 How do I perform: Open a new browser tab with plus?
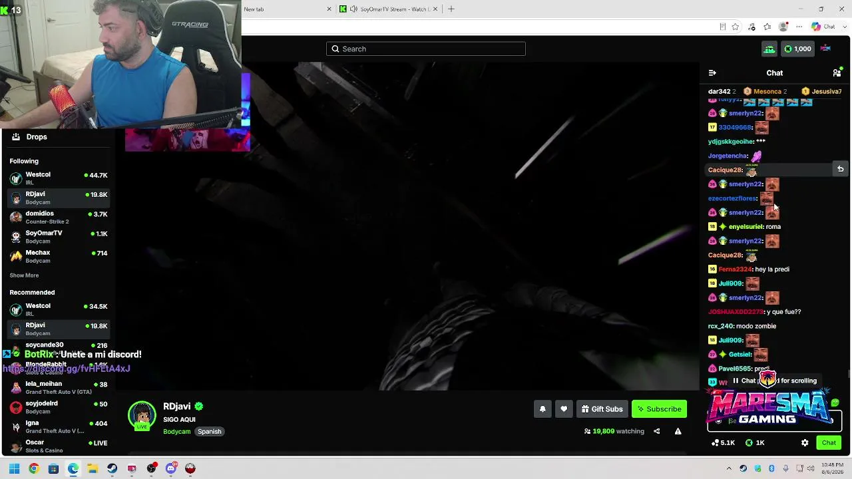click(x=451, y=9)
